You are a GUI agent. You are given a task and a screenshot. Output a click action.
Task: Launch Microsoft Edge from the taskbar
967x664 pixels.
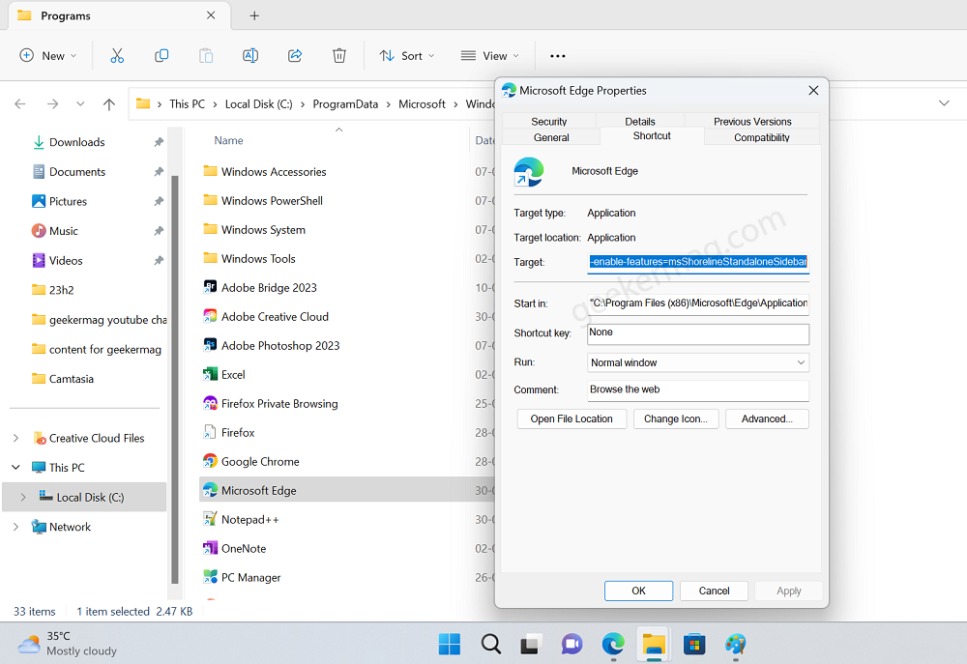[x=613, y=645]
